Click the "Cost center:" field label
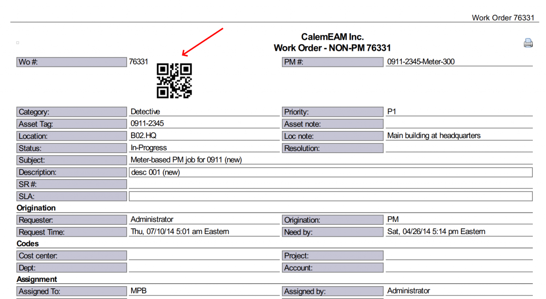This screenshot has height=299, width=546. [x=72, y=256]
